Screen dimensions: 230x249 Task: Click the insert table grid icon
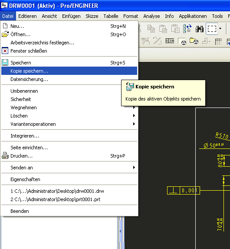pos(218,42)
